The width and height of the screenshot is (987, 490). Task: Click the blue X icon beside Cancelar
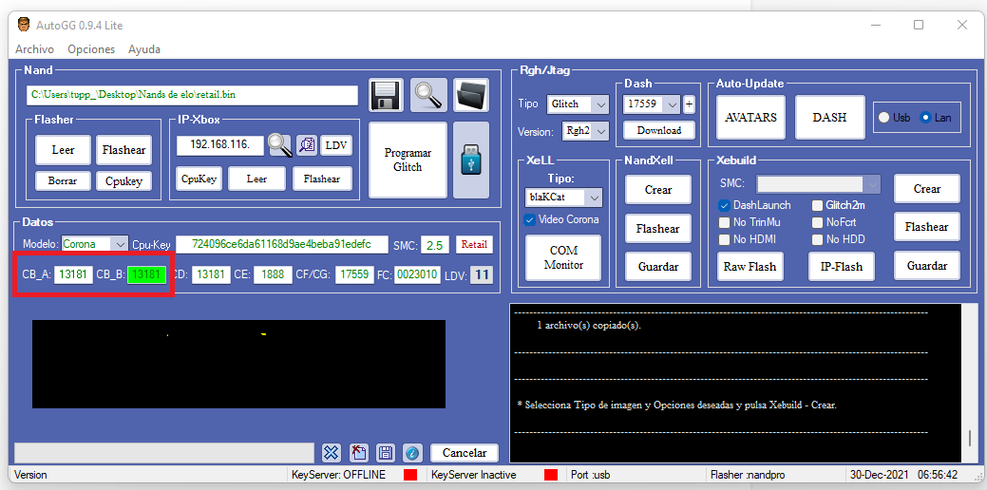point(331,453)
